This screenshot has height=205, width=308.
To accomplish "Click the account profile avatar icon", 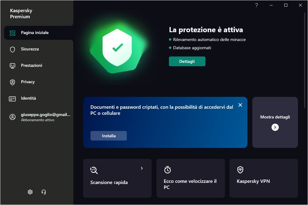I will tap(12, 117).
